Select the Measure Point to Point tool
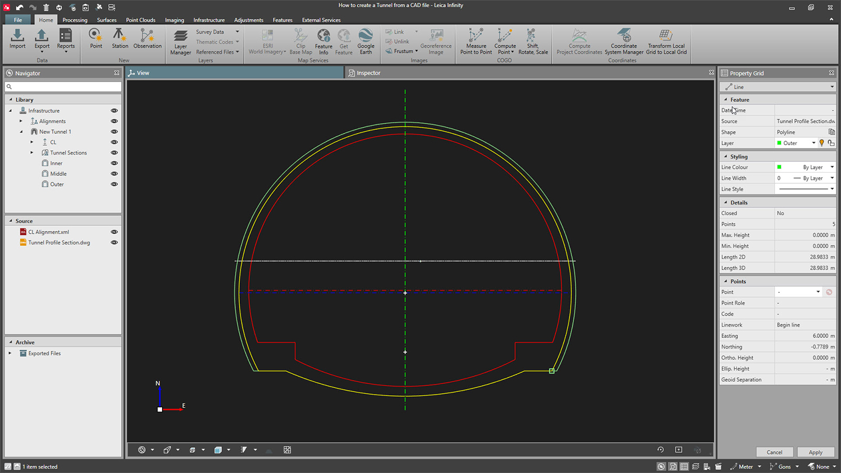The width and height of the screenshot is (841, 473). (x=475, y=42)
